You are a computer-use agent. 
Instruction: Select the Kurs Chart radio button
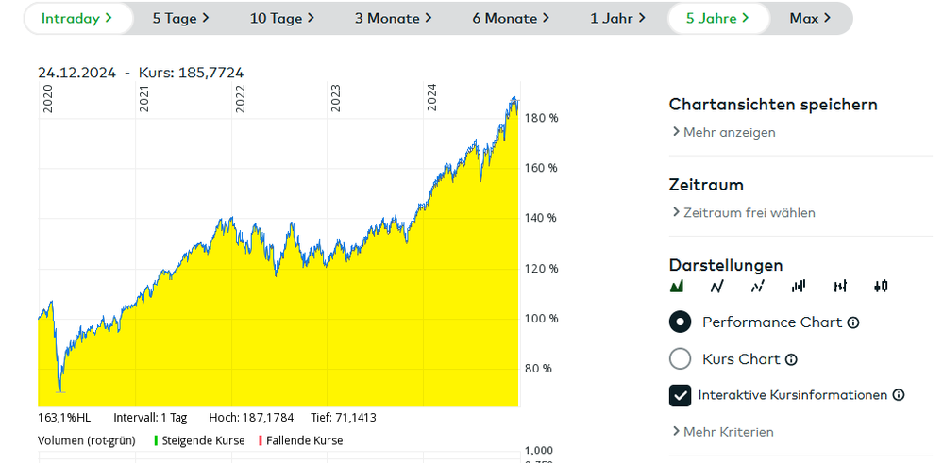pos(680,359)
